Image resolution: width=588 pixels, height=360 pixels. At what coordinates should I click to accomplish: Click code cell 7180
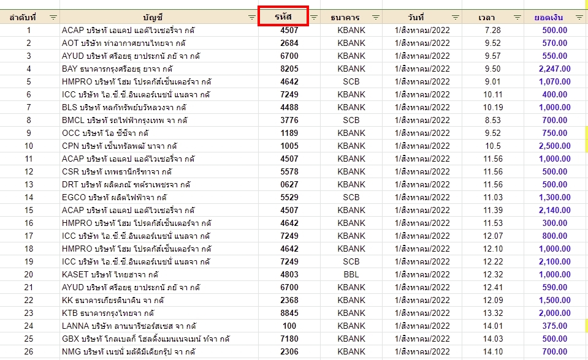[289, 339]
